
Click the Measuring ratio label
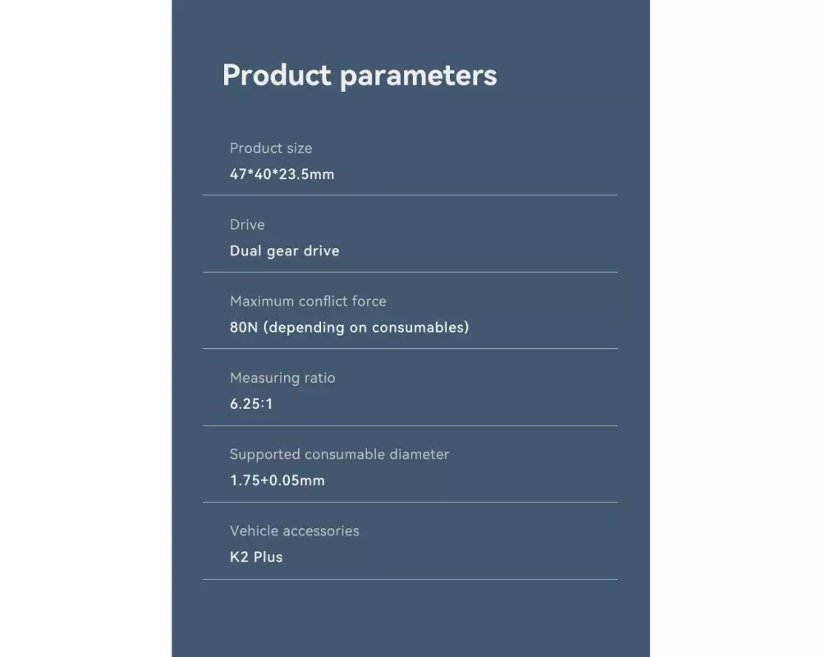click(282, 378)
